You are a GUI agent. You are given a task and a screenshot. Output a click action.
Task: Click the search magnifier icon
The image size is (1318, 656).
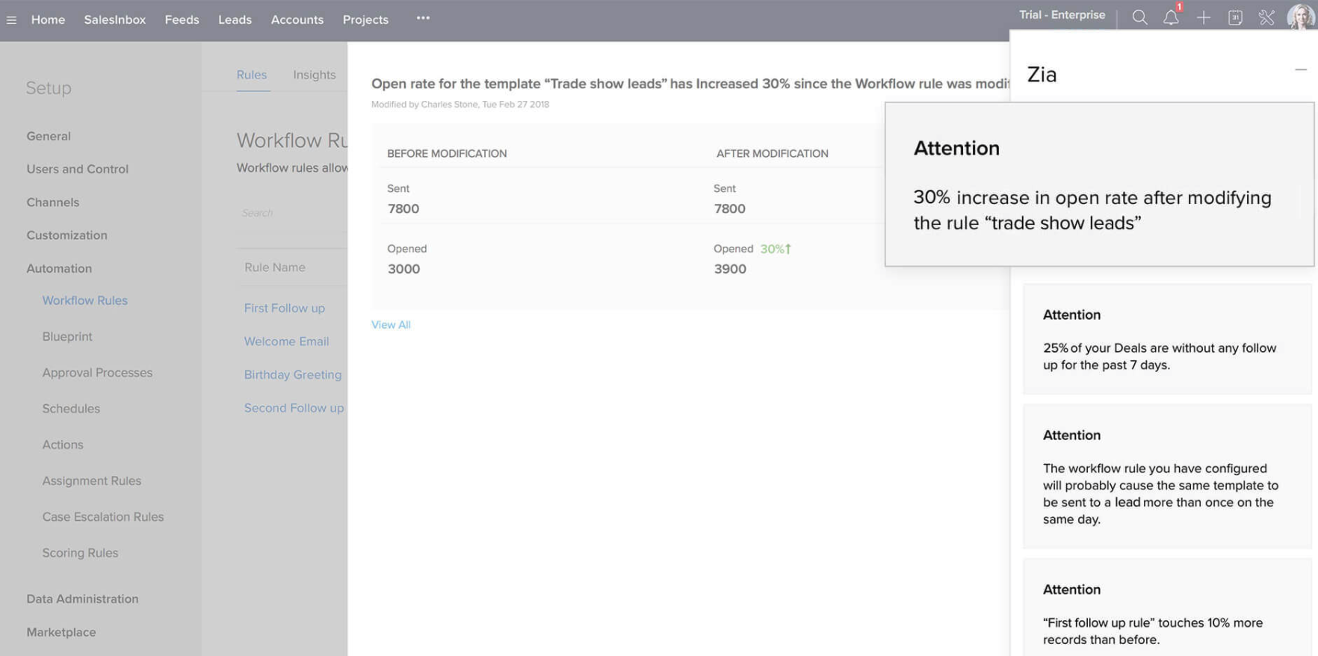[1139, 18]
